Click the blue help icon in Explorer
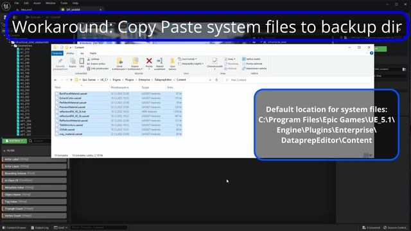Image resolution: width=411 pixels, height=231 pixels. click(371, 53)
